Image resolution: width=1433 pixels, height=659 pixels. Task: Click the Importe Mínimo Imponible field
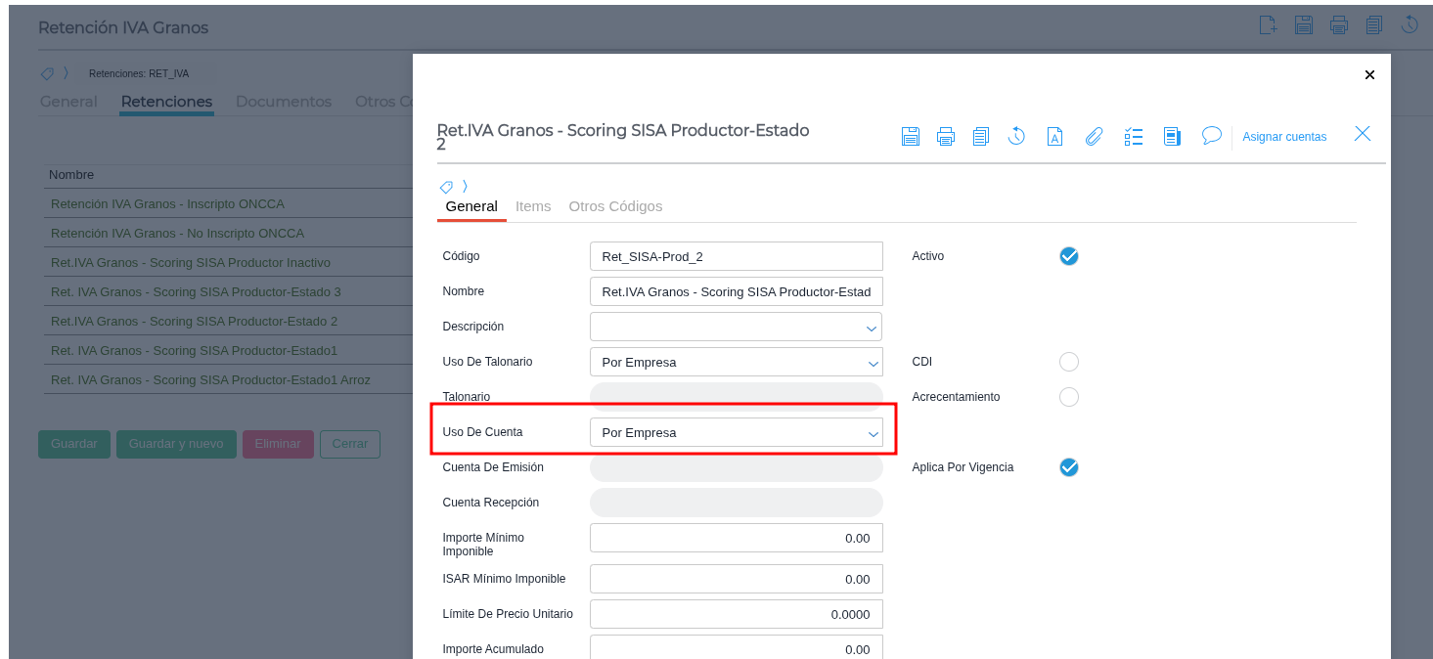tap(736, 538)
